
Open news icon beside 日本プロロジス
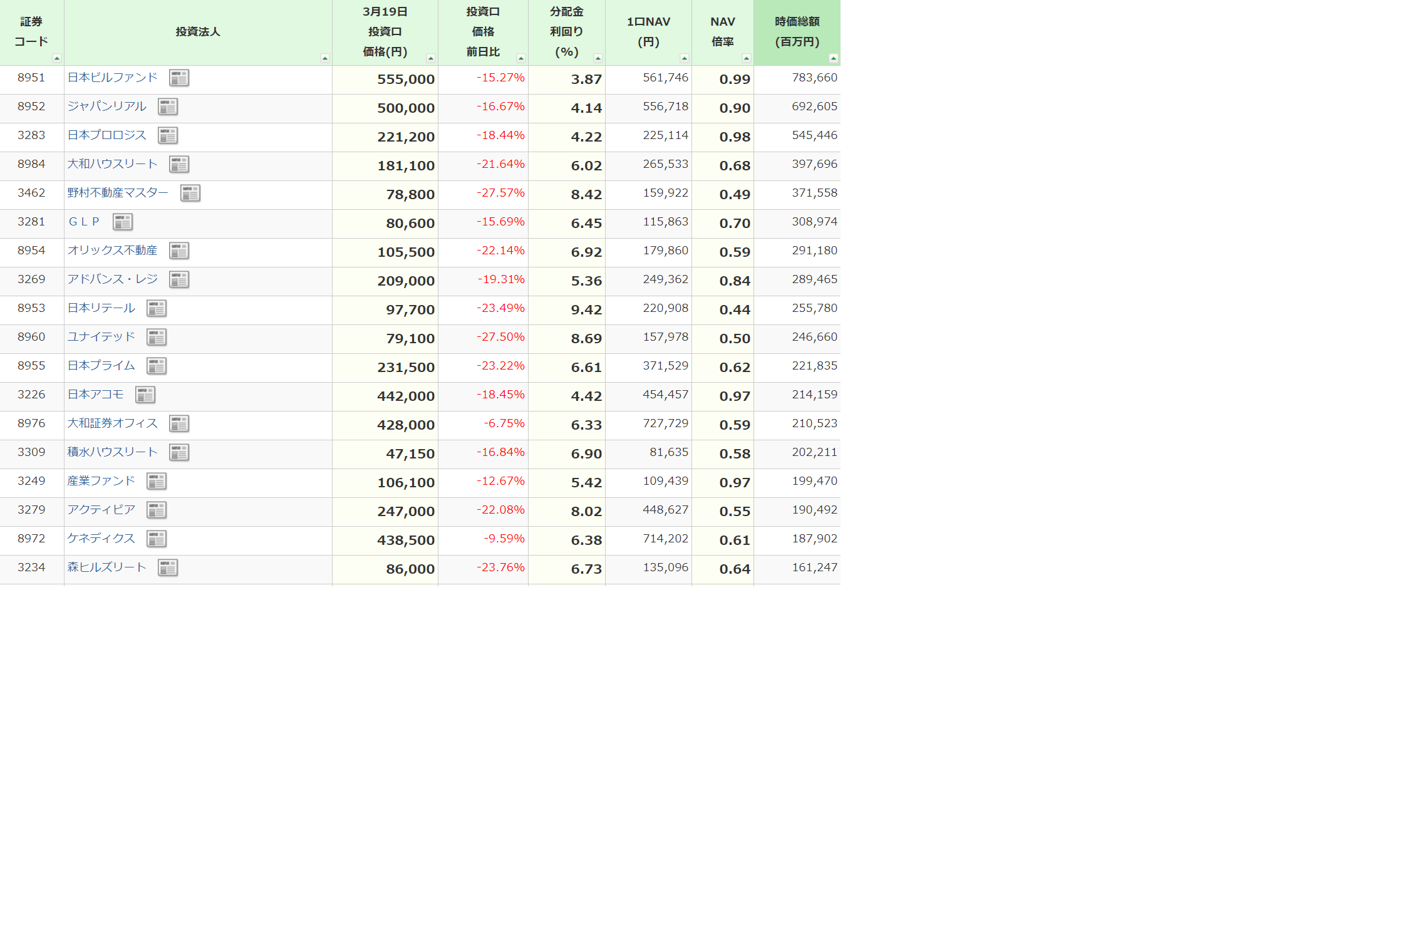click(168, 136)
